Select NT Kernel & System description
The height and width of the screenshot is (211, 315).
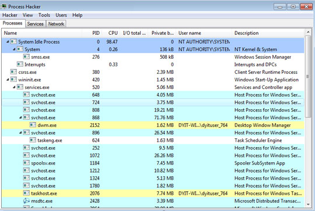pyautogui.click(x=256, y=49)
